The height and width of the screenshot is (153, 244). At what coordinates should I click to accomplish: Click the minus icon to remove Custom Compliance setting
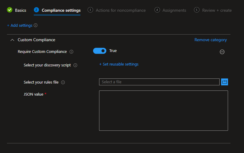(x=222, y=52)
